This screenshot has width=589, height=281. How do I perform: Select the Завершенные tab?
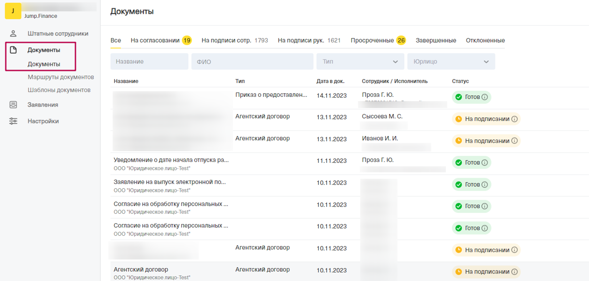pyautogui.click(x=436, y=41)
